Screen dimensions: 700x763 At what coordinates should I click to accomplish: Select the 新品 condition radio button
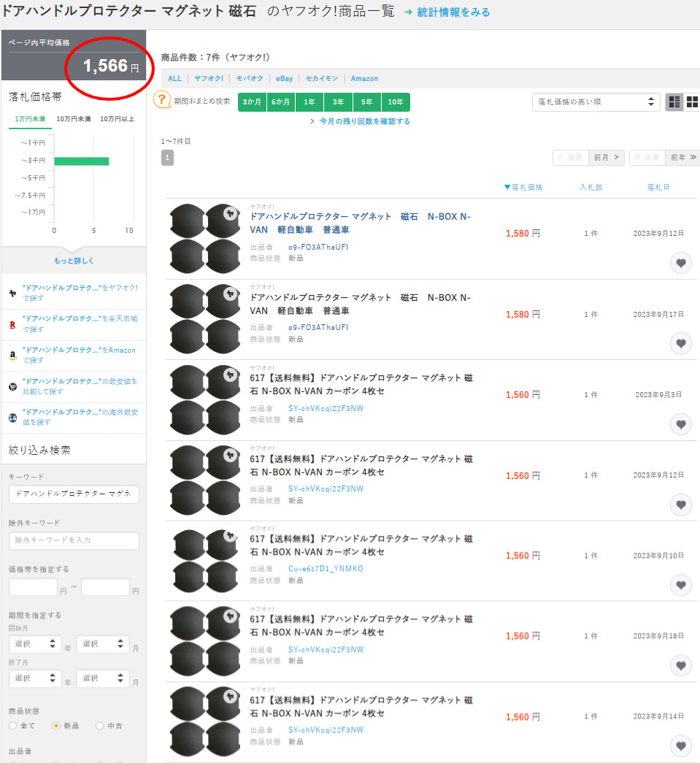tap(55, 726)
